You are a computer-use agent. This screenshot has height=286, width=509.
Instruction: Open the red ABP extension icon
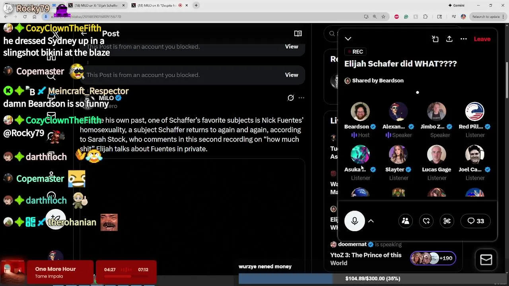[x=396, y=17]
